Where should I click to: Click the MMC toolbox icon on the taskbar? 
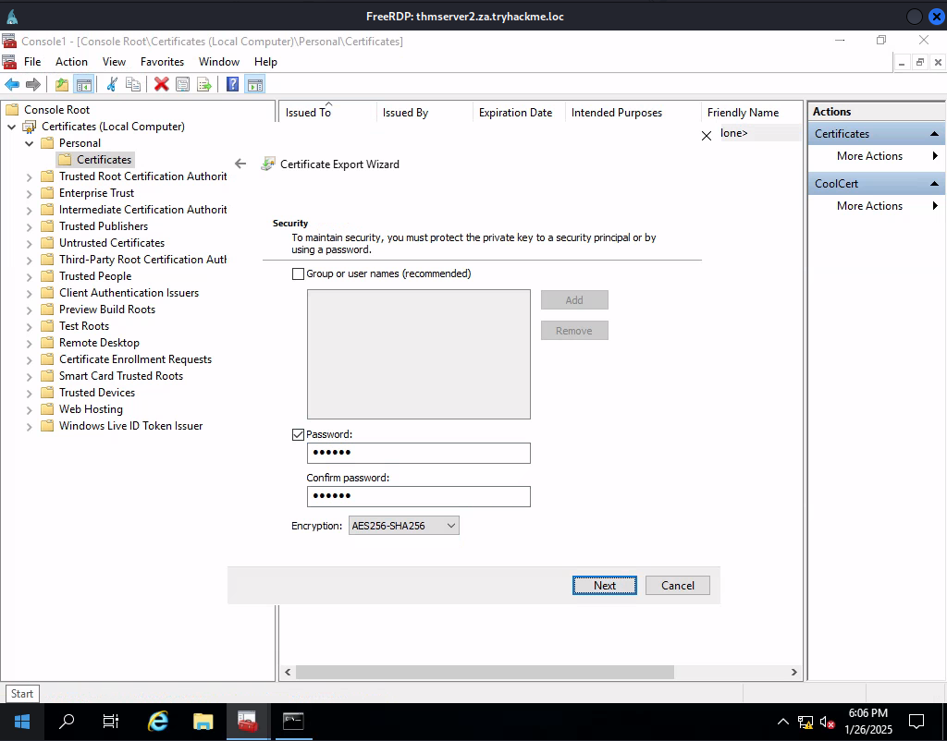click(x=248, y=721)
